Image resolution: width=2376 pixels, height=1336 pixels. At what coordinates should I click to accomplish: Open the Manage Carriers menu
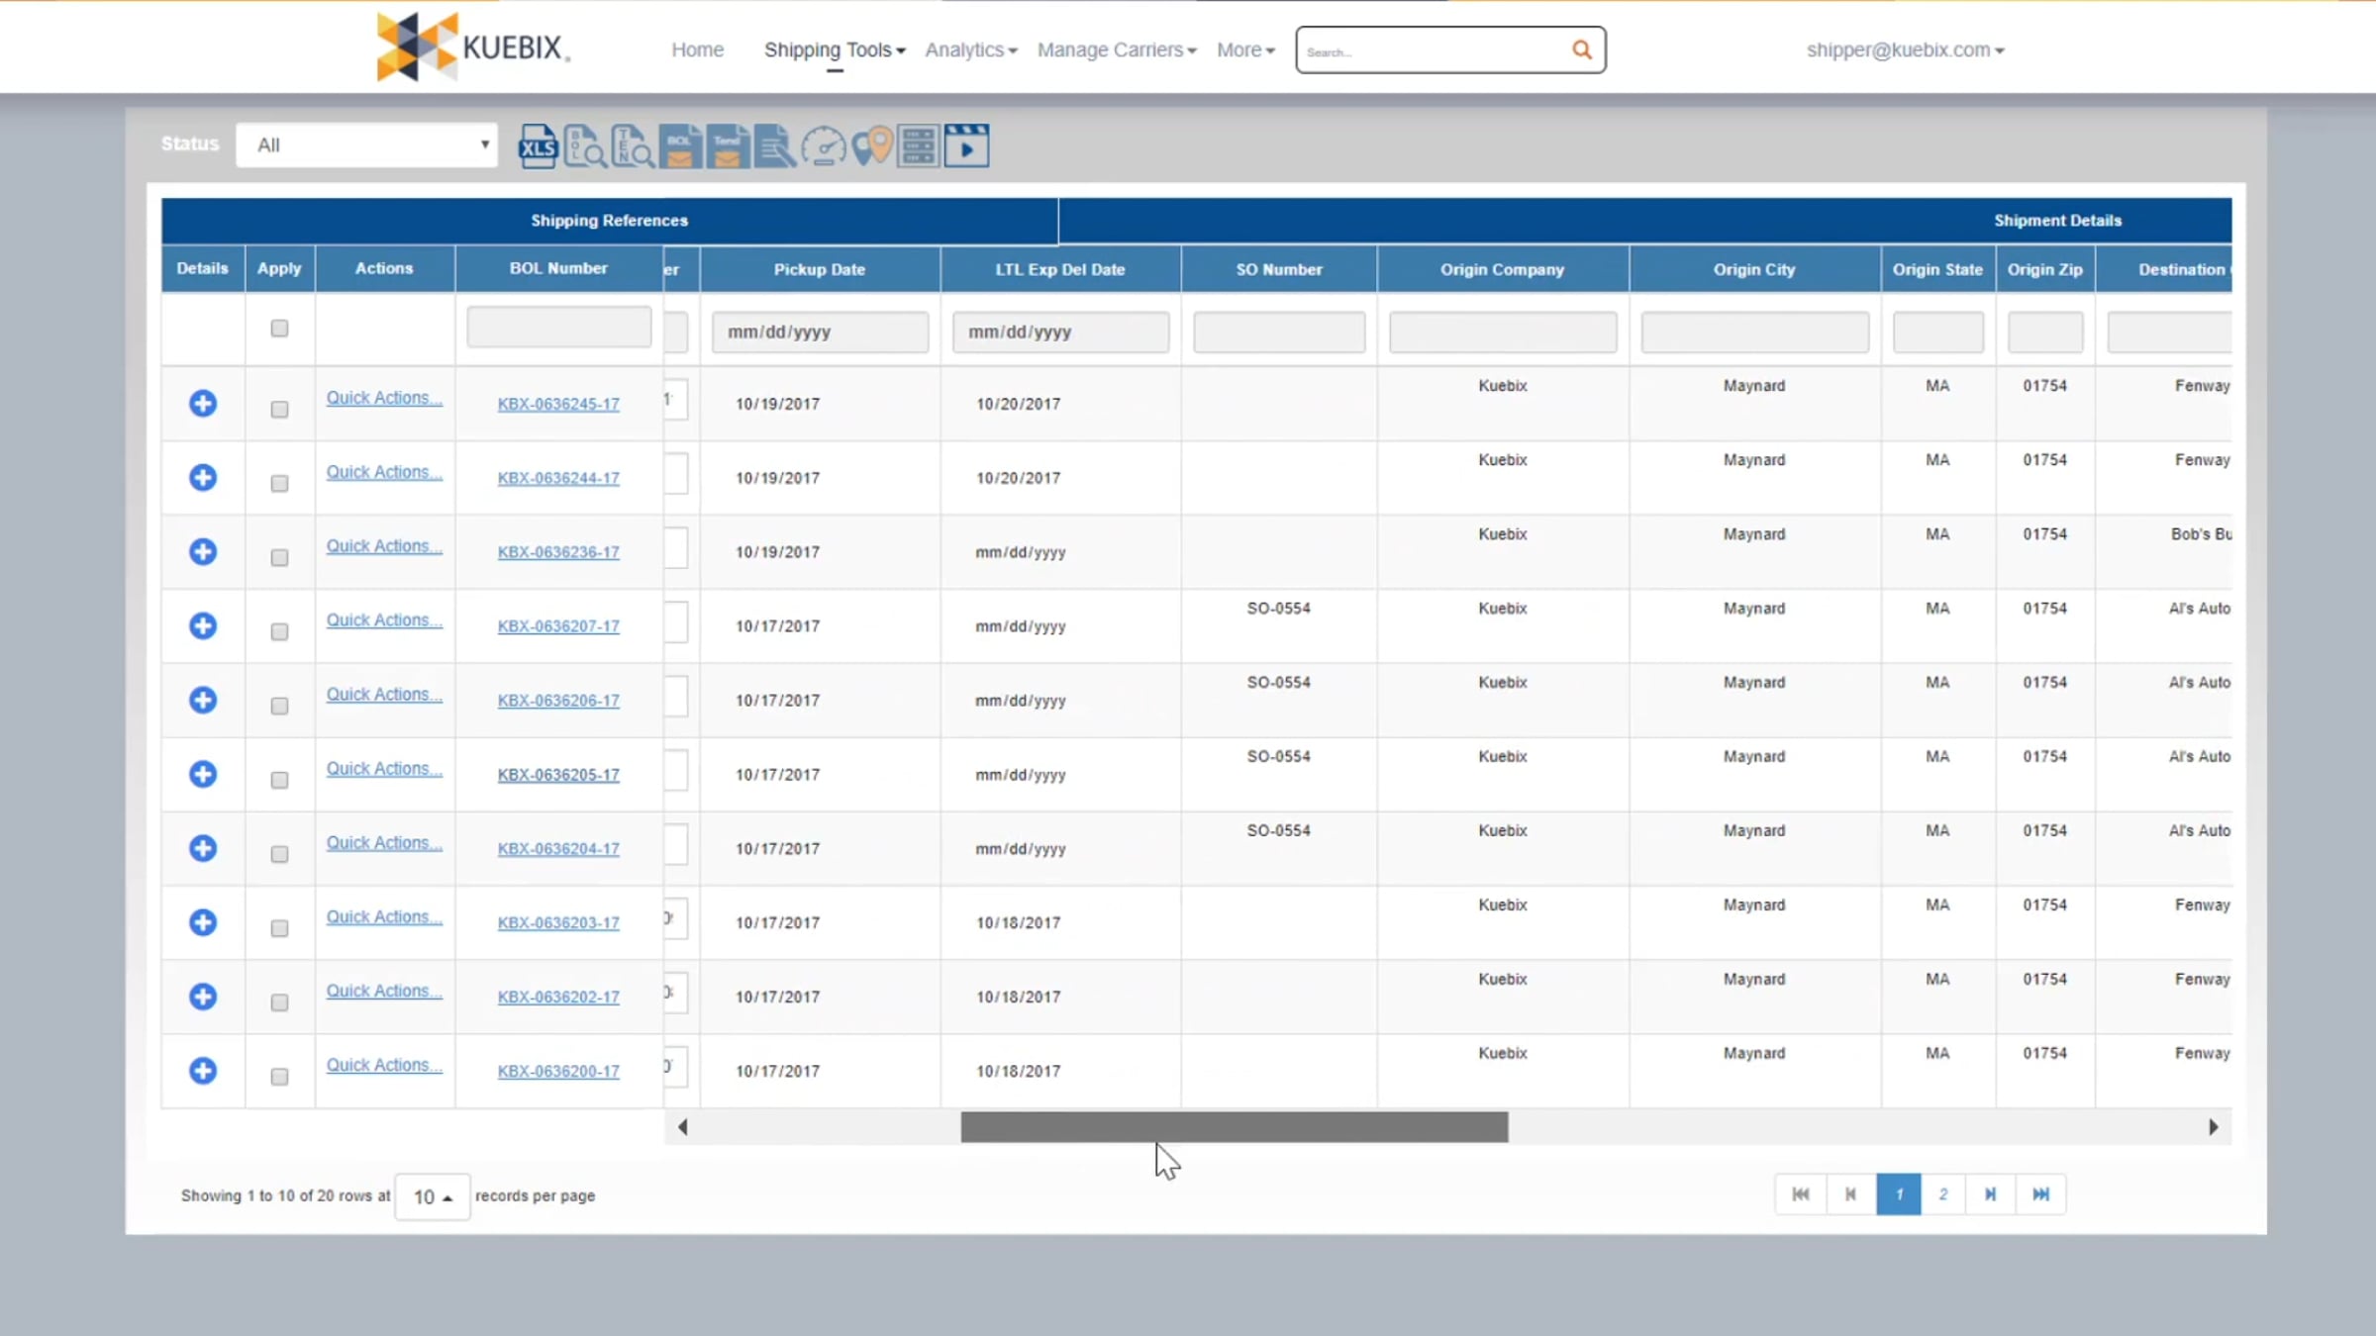tap(1117, 49)
